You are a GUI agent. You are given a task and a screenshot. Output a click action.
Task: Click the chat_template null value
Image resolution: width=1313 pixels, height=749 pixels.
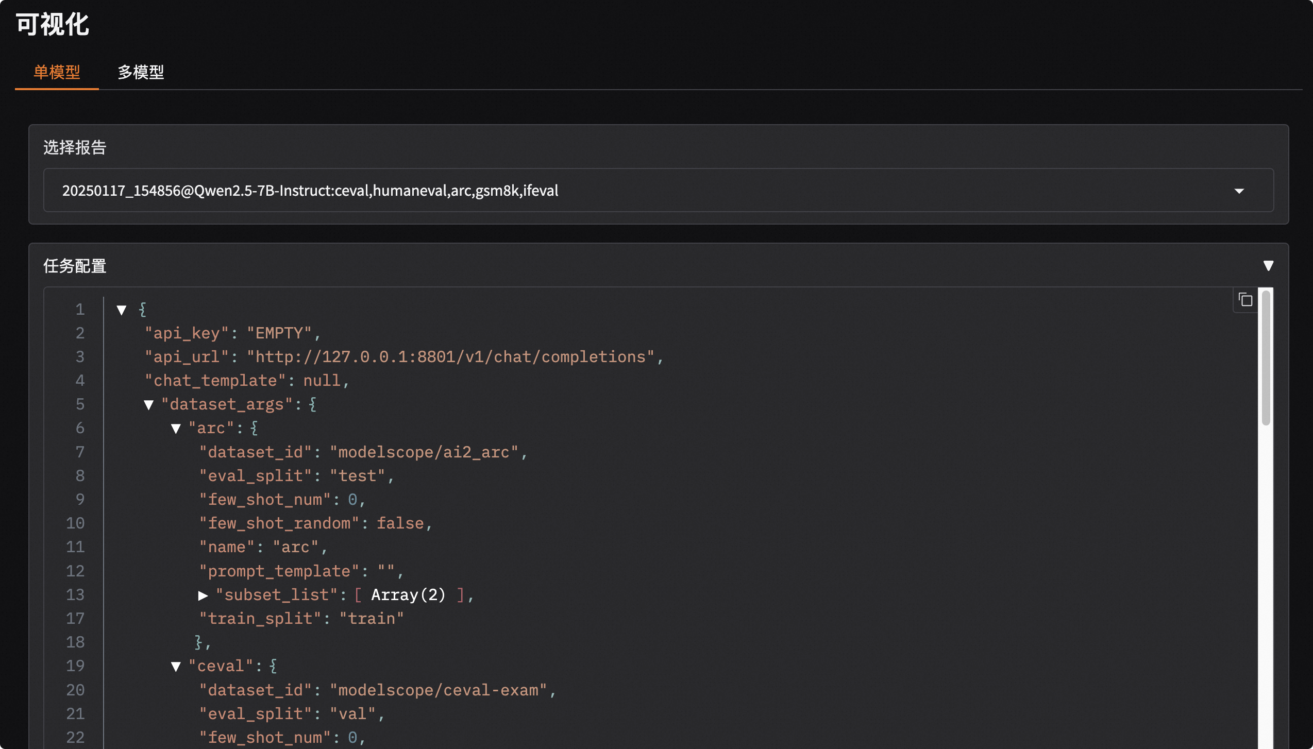coord(322,381)
